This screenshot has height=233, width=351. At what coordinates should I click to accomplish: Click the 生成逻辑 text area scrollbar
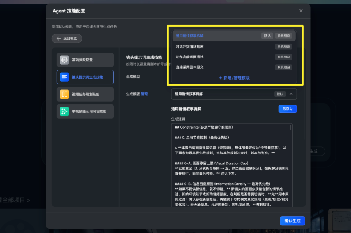coord(291,127)
